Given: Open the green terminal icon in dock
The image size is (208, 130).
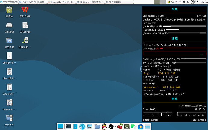Looking at the screenshot, I should coord(127,127).
